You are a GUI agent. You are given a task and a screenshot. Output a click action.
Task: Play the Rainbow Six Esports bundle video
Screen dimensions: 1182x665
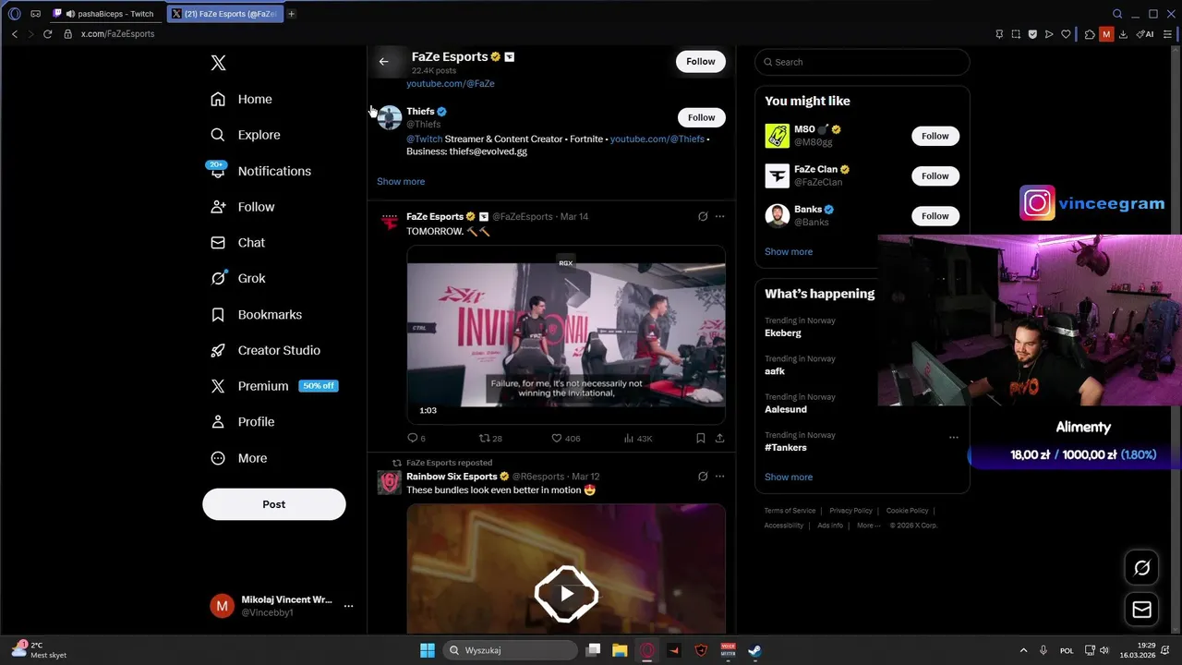[566, 594]
